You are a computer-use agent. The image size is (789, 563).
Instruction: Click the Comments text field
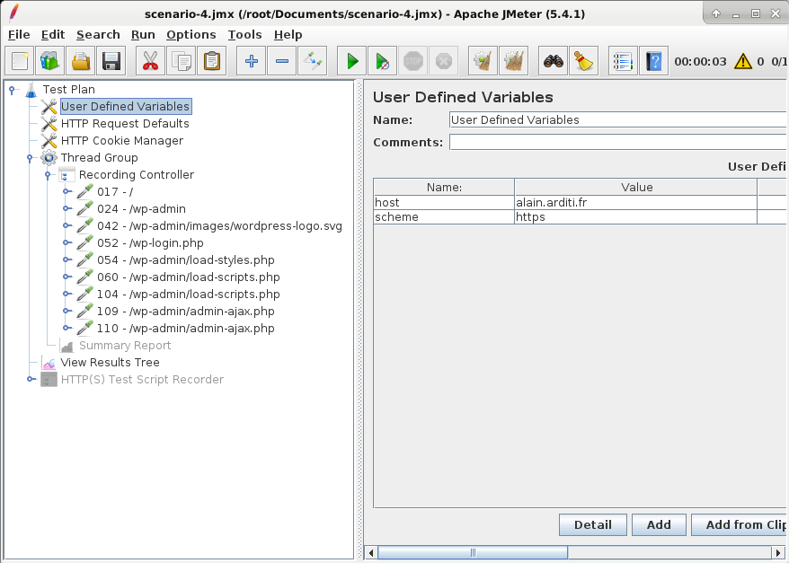click(x=618, y=142)
